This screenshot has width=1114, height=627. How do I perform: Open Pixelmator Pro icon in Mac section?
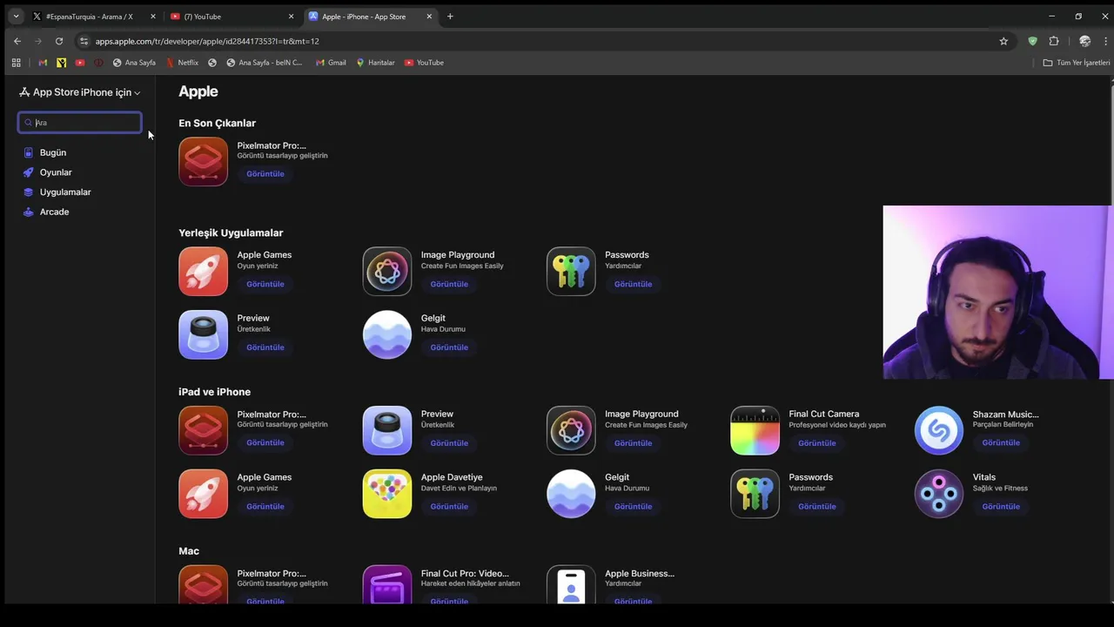coord(203,585)
